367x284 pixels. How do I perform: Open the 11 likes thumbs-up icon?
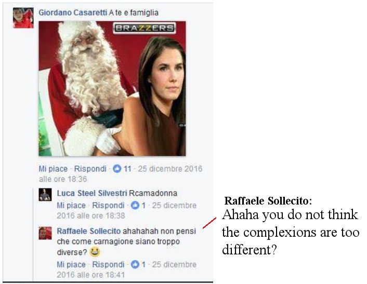pos(117,169)
